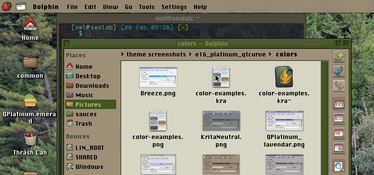
Task: Go to Downloads in Places panel
Action: pos(91,85)
